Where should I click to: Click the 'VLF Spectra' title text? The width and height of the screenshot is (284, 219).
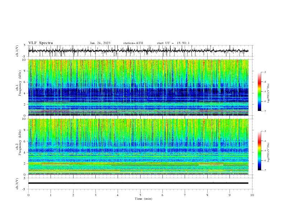click(41, 43)
